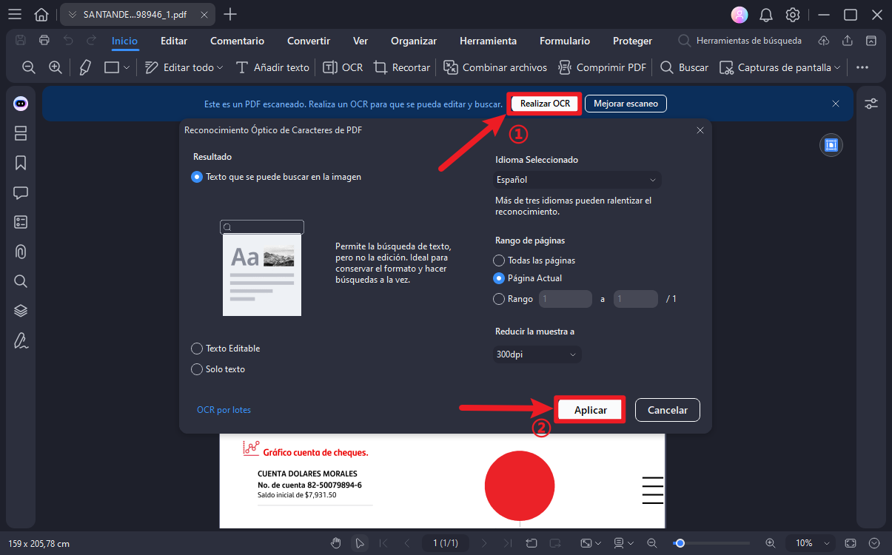892x555 pixels.
Task: Select the Texto Editable radio option
Action: [197, 348]
